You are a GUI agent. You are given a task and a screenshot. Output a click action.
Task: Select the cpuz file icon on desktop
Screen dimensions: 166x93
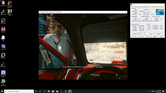pos(3,38)
